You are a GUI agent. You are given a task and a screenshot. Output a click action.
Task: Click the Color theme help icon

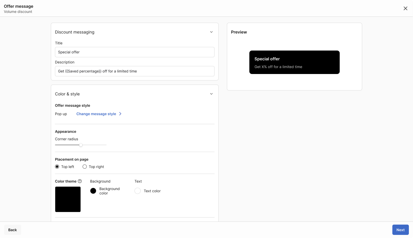point(80,181)
